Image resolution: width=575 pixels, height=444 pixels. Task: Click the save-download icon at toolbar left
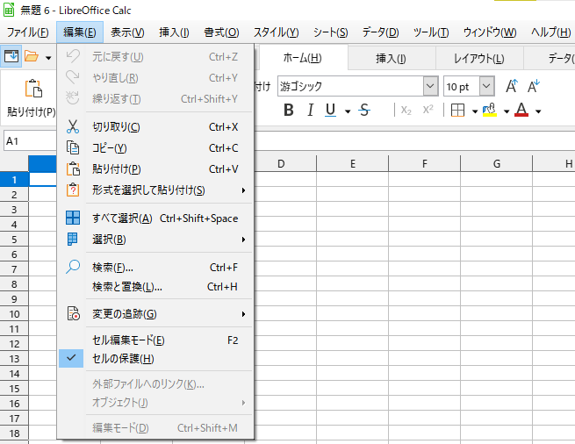pyautogui.click(x=11, y=56)
